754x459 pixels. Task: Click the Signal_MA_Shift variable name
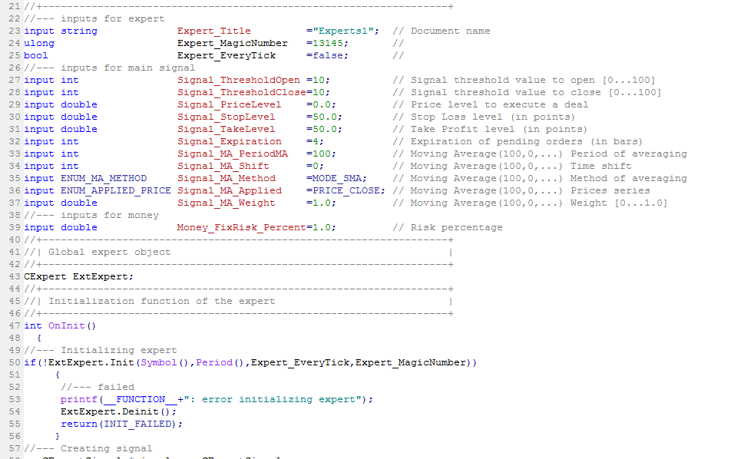[x=223, y=167]
